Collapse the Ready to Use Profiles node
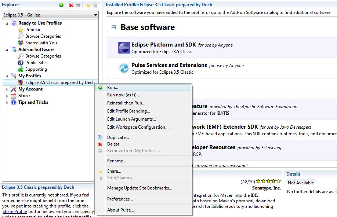 point(7,23)
